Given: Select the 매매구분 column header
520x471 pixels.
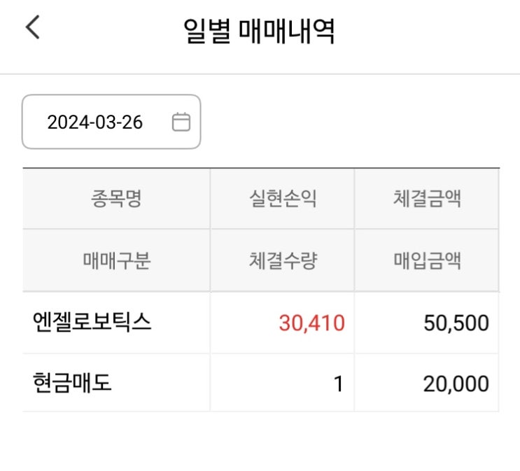Looking at the screenshot, I should [116, 261].
